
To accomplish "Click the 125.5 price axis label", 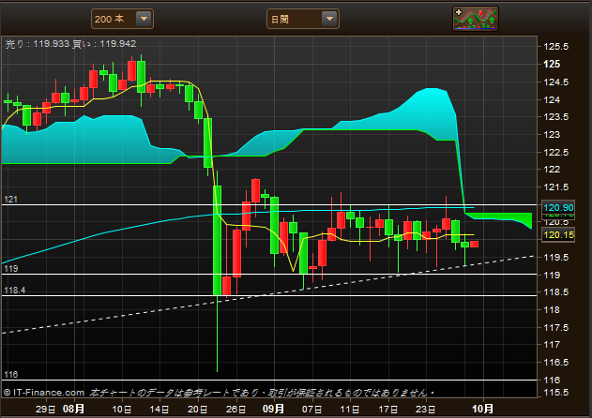I will [x=555, y=47].
